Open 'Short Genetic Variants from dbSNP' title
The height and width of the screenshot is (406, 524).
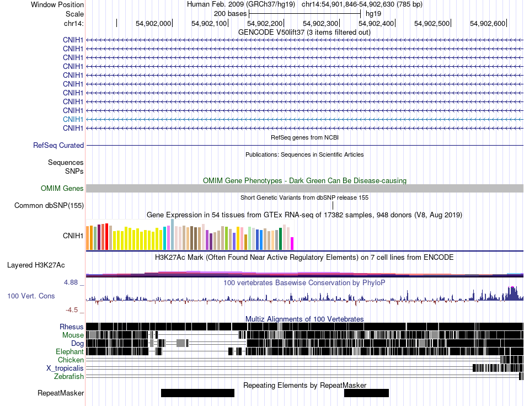click(304, 198)
